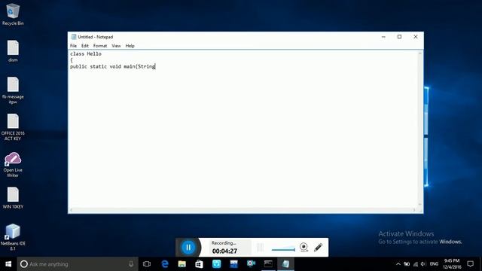Click the Notepad title bar icon
Image resolution: width=482 pixels, height=271 pixels.
coord(74,37)
